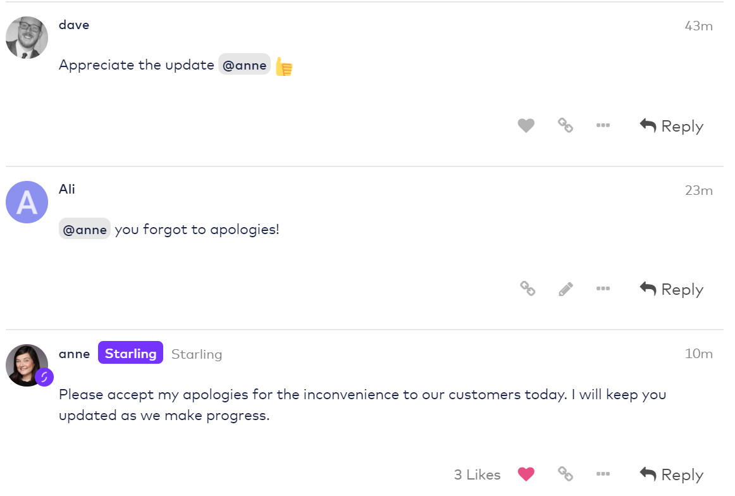View who liked: 3 Likes
This screenshot has width=735, height=496.
(477, 474)
